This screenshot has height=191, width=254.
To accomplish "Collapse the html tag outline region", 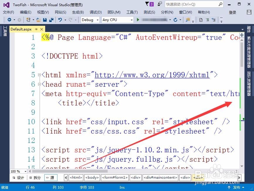I will 39,75.
